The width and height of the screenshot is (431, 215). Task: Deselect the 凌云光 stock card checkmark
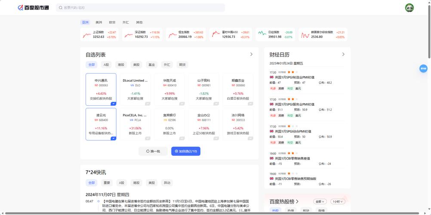pyautogui.click(x=113, y=138)
